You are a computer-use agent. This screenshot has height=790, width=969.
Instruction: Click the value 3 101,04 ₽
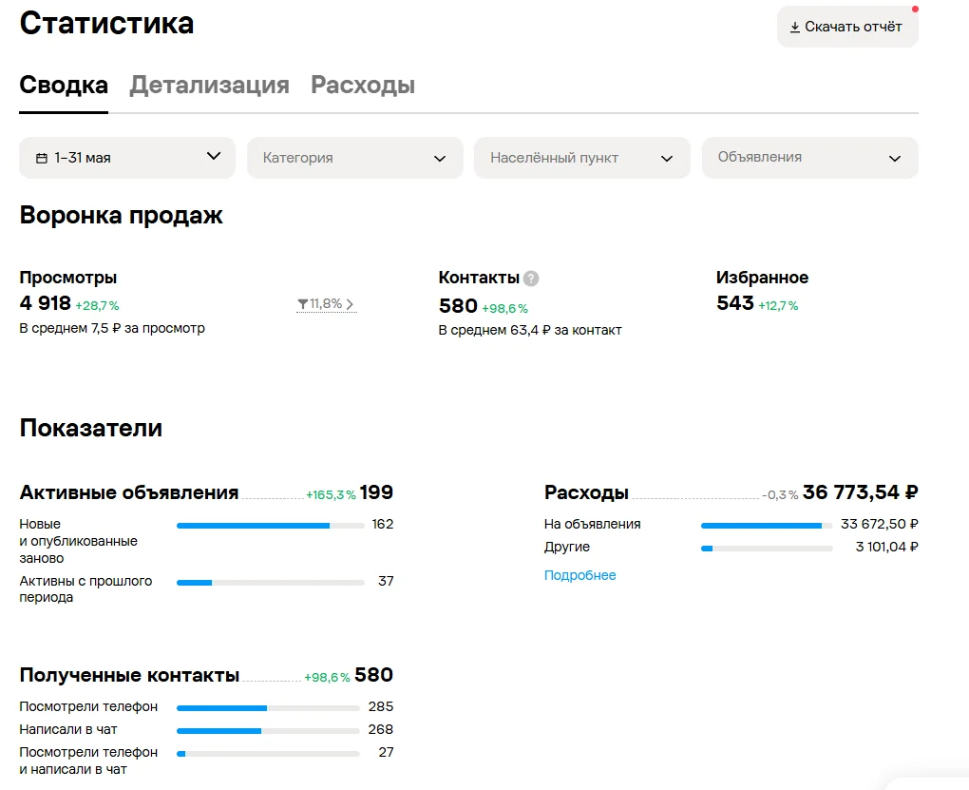click(886, 548)
